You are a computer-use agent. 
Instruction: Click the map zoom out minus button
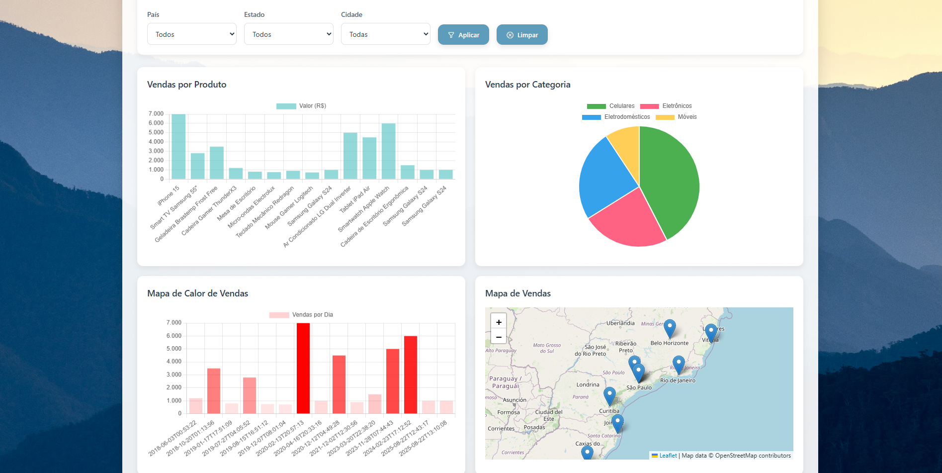coord(499,337)
